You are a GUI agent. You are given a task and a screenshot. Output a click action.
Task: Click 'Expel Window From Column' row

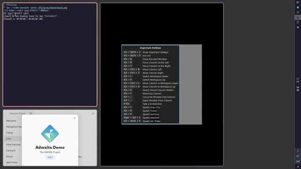[x=150, y=100]
